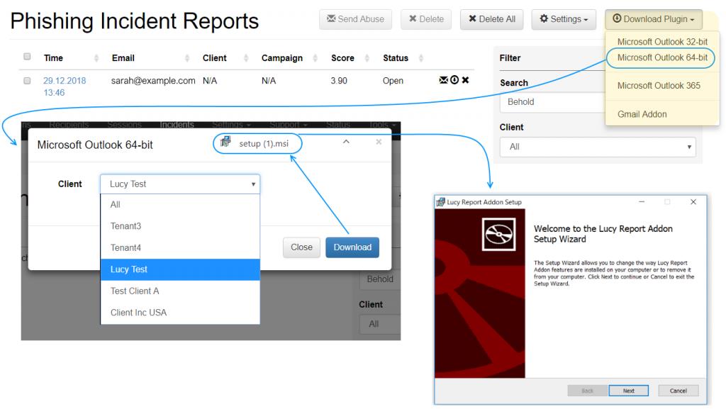
Task: Open the 29.12.2018 13:46 incident link
Action: click(65, 86)
